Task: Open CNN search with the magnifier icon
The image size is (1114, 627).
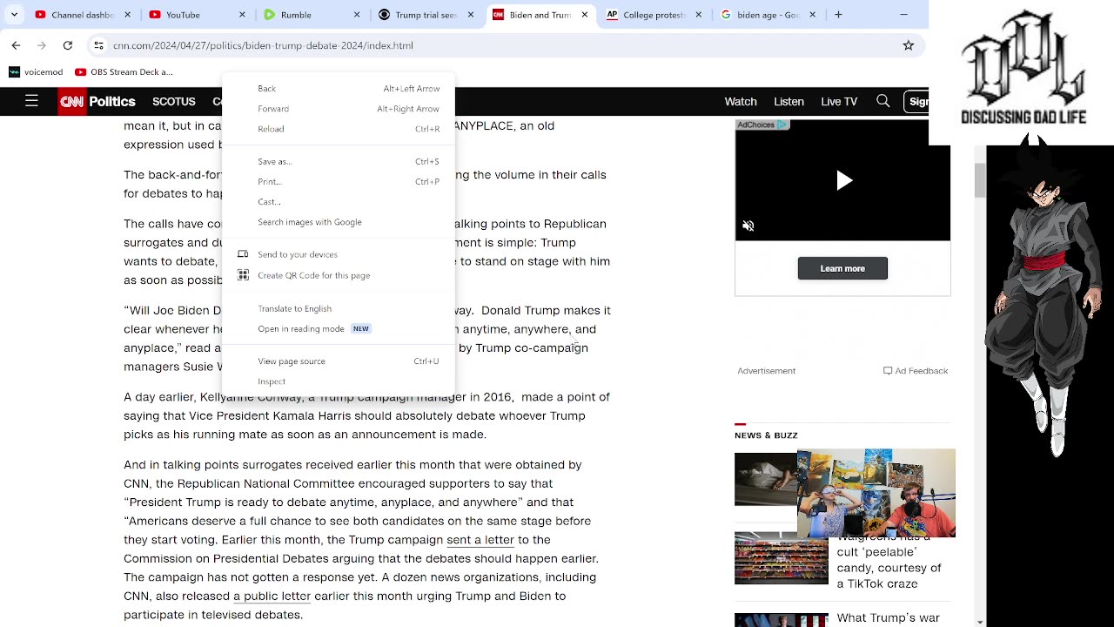Action: 883,101
